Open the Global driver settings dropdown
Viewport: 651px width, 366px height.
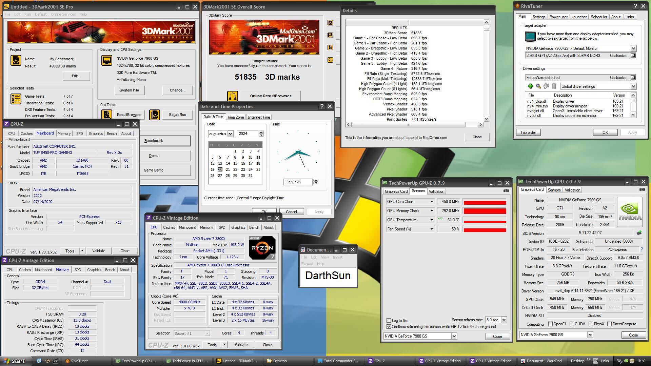tap(633, 86)
